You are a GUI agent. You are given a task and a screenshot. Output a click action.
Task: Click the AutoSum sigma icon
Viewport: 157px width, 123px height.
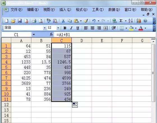[121, 21]
